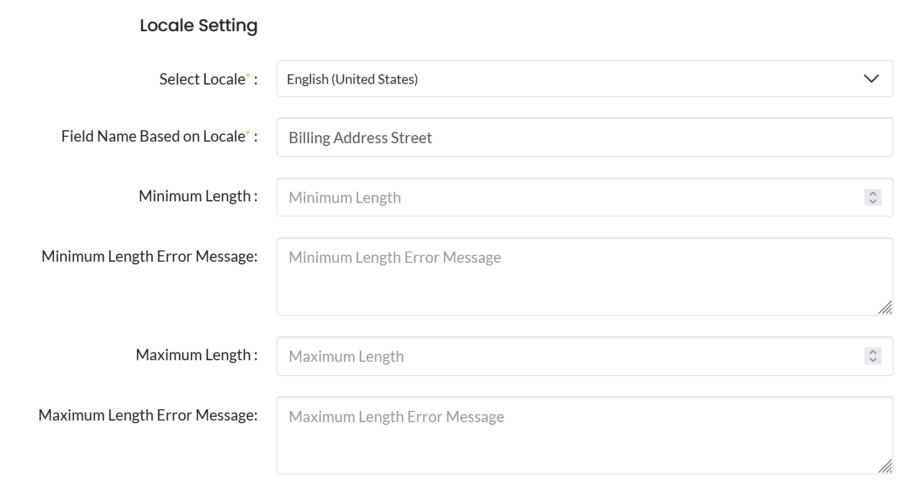Screen dimensions: 908x483
Task: Focus the Billing Address Street text field
Action: [x=584, y=138]
